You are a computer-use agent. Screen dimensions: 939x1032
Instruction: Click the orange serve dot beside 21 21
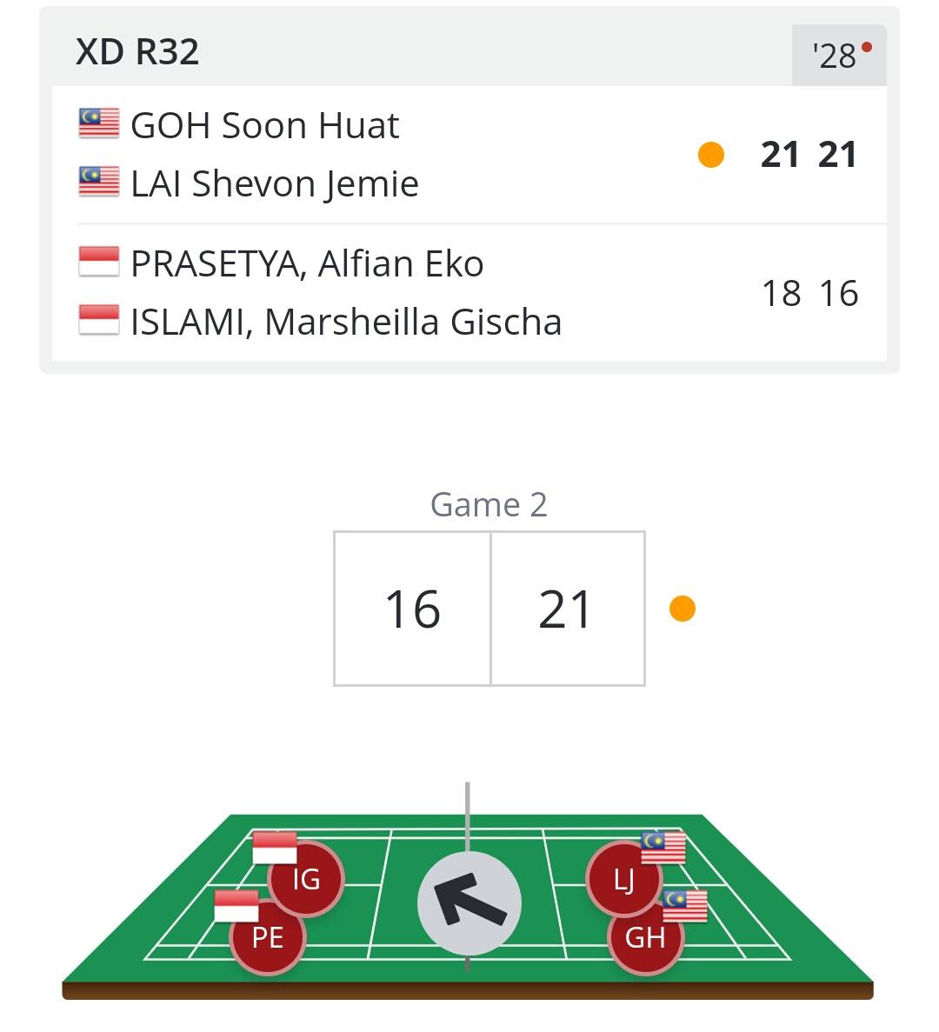710,155
